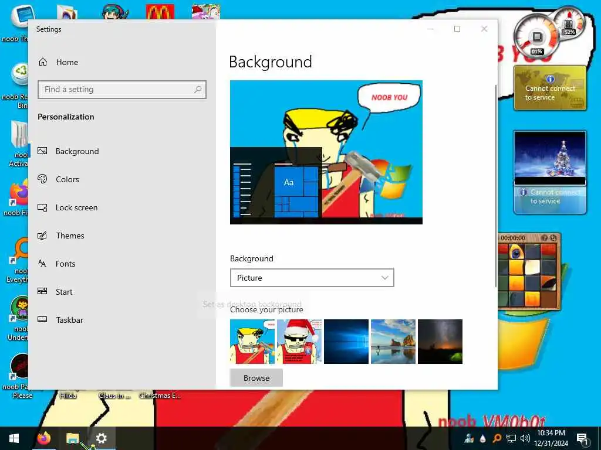
Task: Select the yellow-haired noob hammer picture thumbnail
Action: click(x=252, y=342)
